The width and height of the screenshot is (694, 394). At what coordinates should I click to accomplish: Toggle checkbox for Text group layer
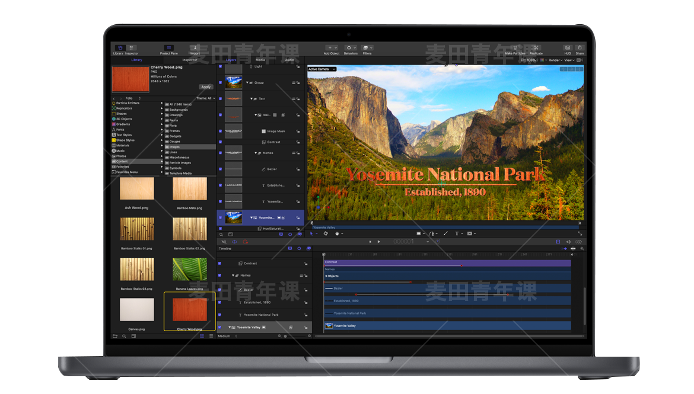click(x=221, y=98)
